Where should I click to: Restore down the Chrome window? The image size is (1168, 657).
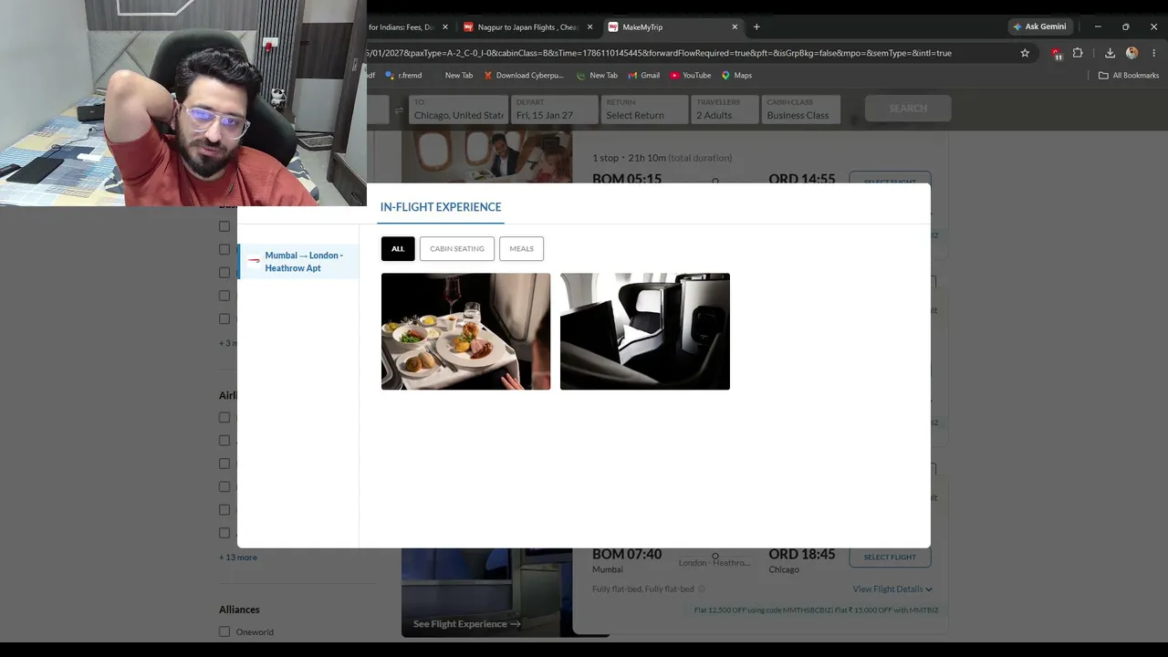(1125, 26)
